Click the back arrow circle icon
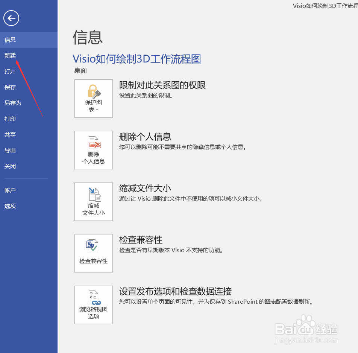This screenshot has width=358, height=353. tap(11, 18)
